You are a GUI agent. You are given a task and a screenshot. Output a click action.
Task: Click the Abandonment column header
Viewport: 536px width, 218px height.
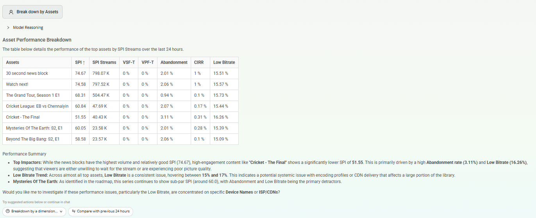tap(174, 62)
